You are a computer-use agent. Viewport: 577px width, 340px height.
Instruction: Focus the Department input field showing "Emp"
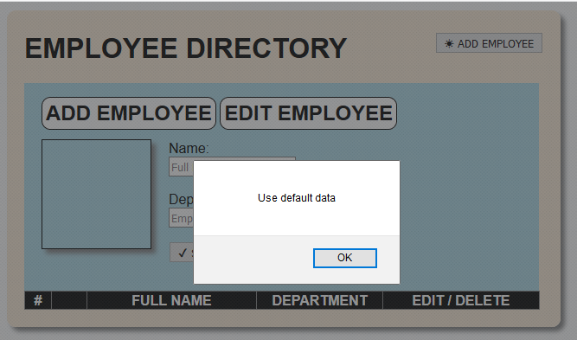(182, 218)
